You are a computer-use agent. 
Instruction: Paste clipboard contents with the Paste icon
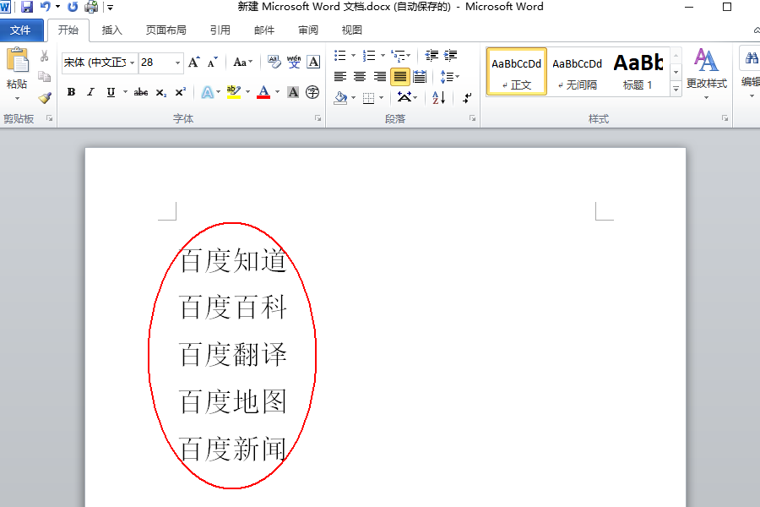[17, 61]
